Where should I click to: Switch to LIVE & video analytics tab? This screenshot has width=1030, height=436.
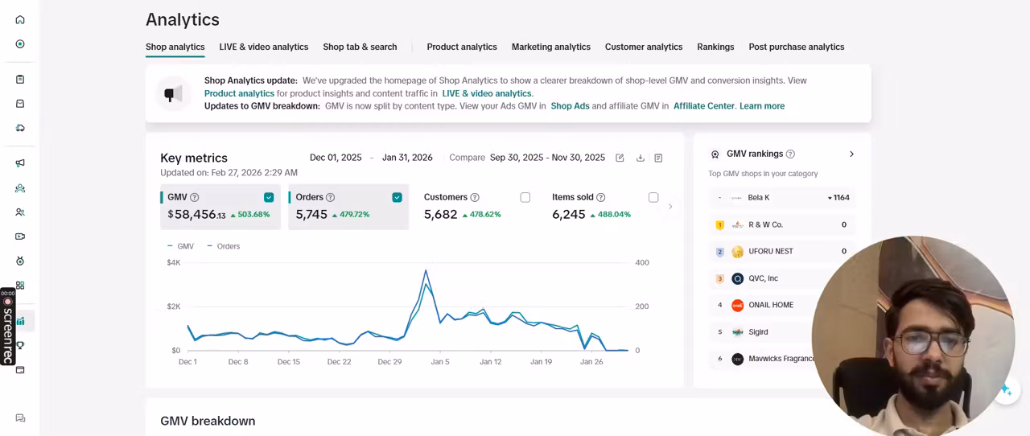[264, 47]
